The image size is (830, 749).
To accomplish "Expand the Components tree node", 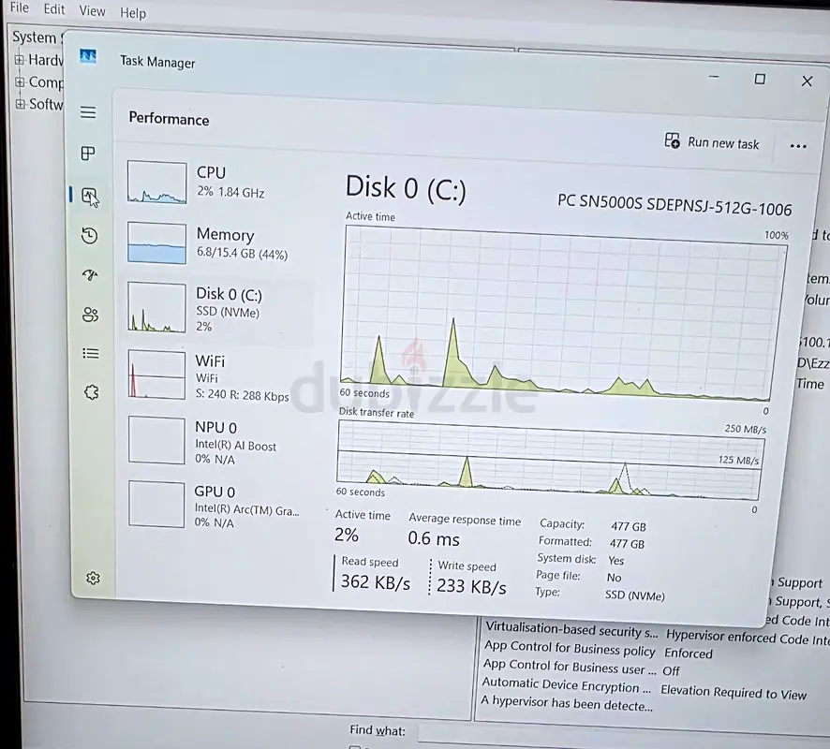I will [20, 82].
